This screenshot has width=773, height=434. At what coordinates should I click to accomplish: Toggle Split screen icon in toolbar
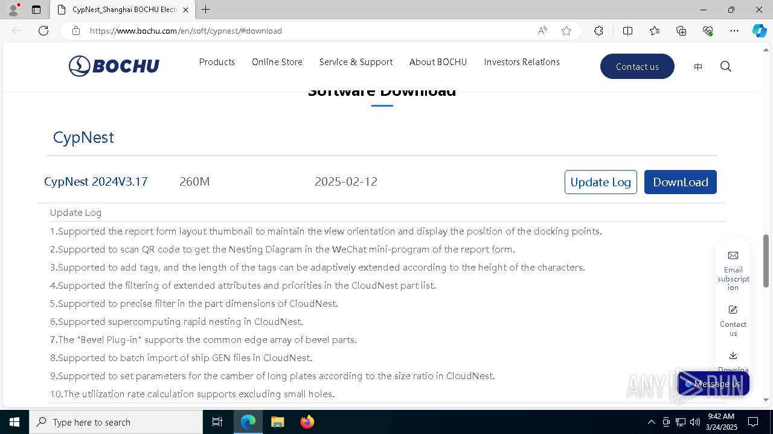pos(627,31)
